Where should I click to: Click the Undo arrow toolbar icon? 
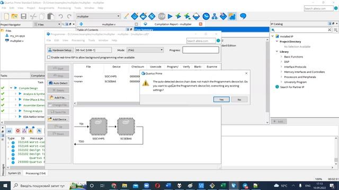[61, 16]
